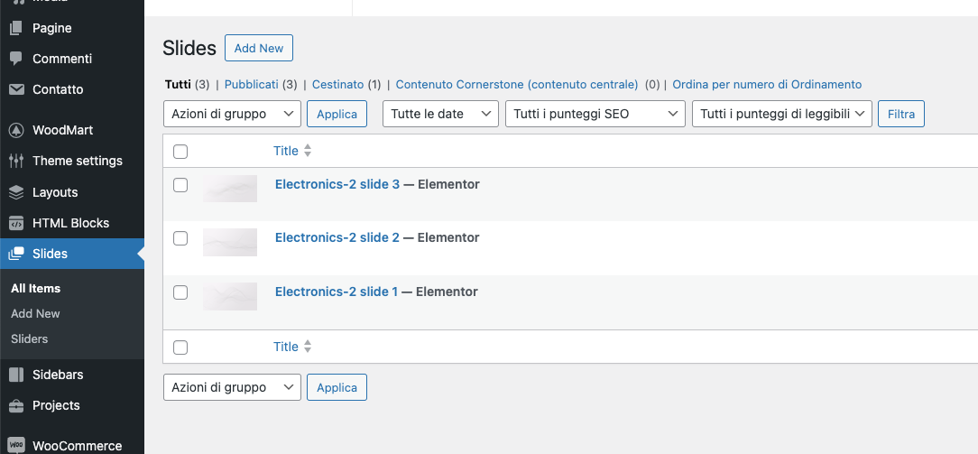
Task: Open the Sliders submenu item
Action: [30, 338]
